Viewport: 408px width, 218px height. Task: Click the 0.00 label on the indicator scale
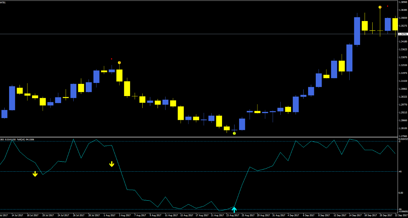401,193
